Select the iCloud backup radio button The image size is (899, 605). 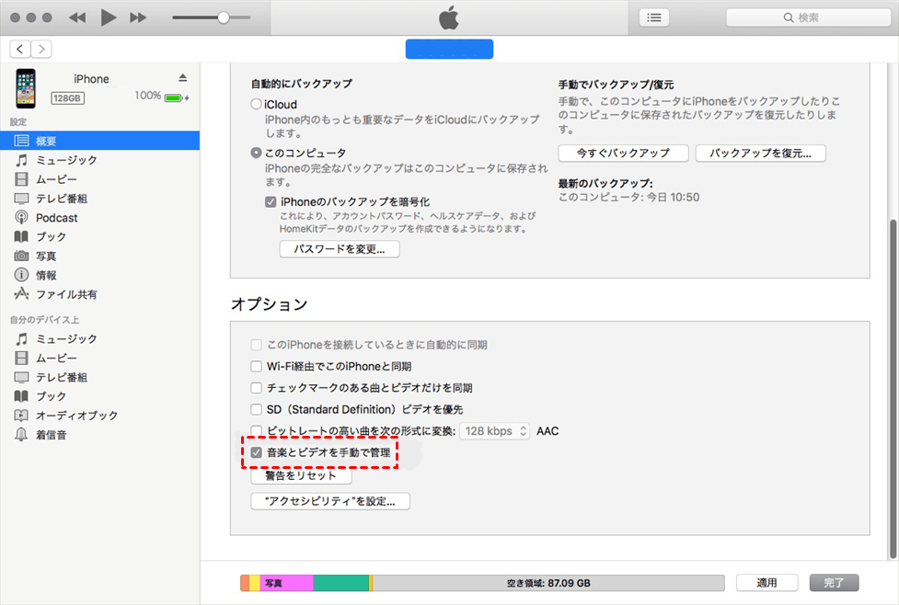click(x=257, y=105)
